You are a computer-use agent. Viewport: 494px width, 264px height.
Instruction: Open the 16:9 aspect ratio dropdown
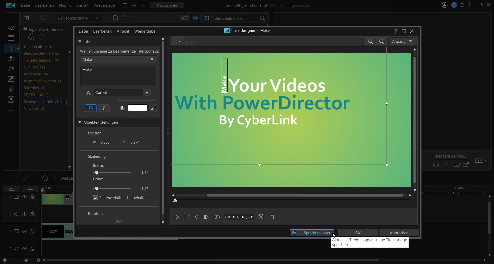pos(482,161)
